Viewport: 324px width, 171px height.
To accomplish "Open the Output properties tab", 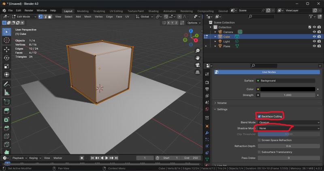I will [207, 89].
